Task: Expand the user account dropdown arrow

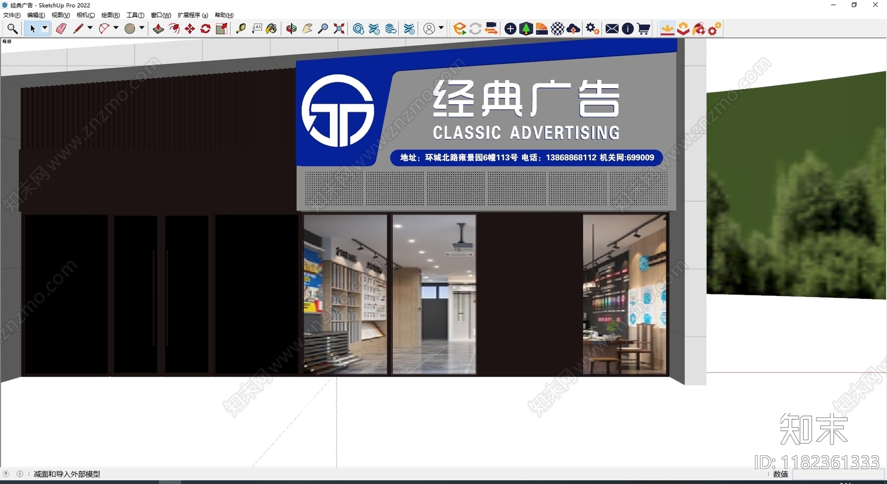Action: click(x=441, y=28)
